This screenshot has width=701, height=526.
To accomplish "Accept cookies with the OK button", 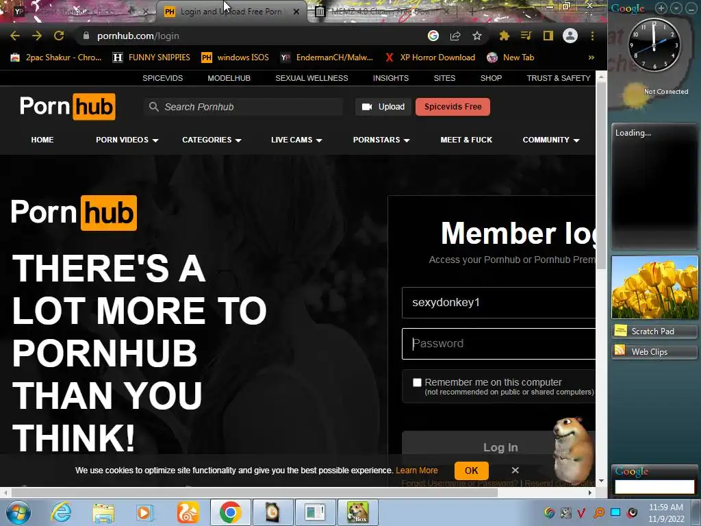I will pos(471,470).
